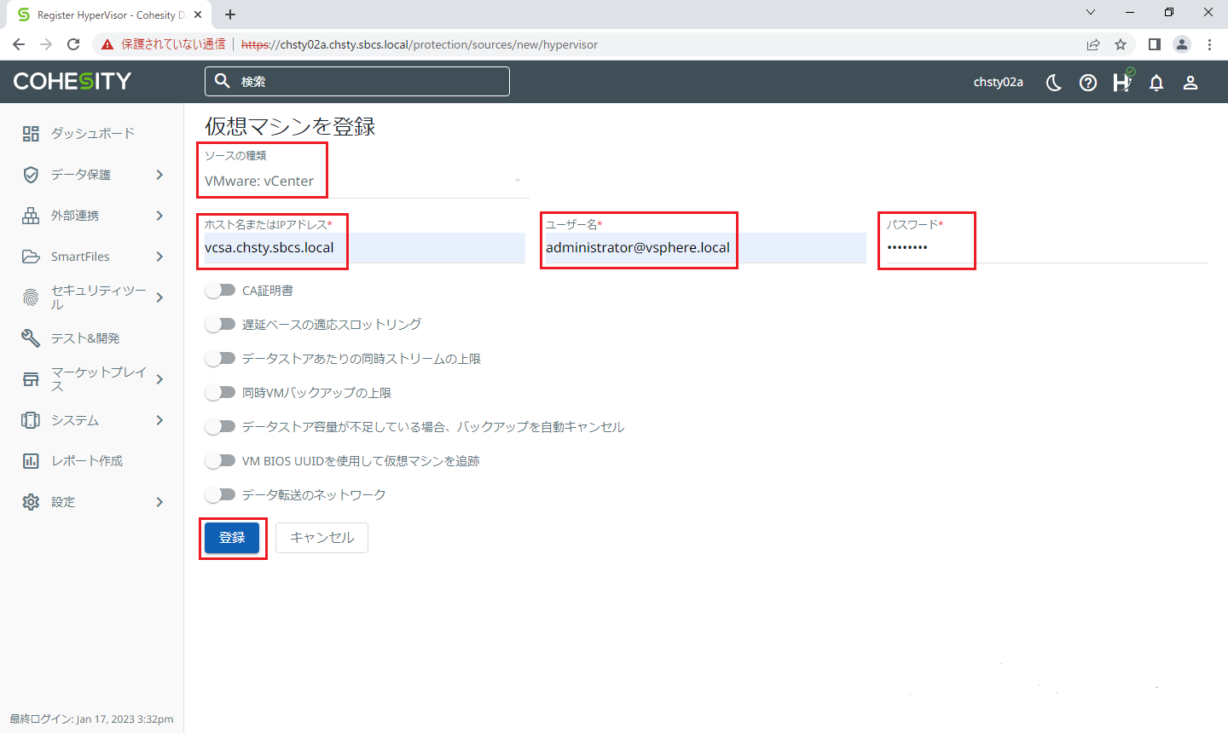
Task: Click the セキュリティツール fingerprint icon
Action: pyautogui.click(x=31, y=297)
